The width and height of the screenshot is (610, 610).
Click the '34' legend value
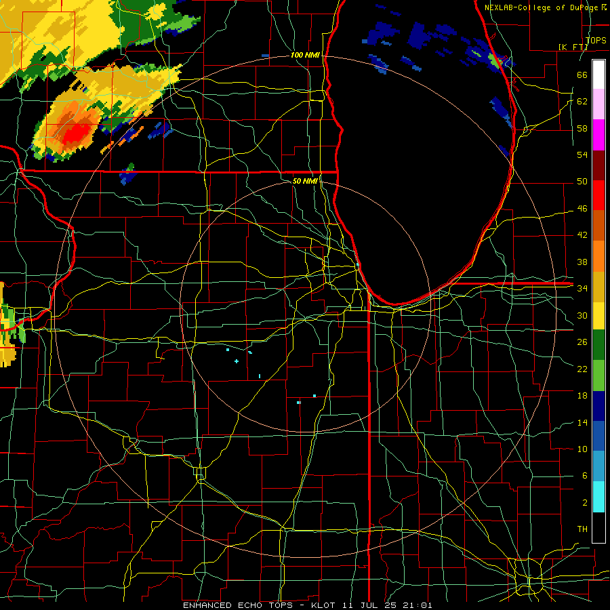(x=582, y=289)
